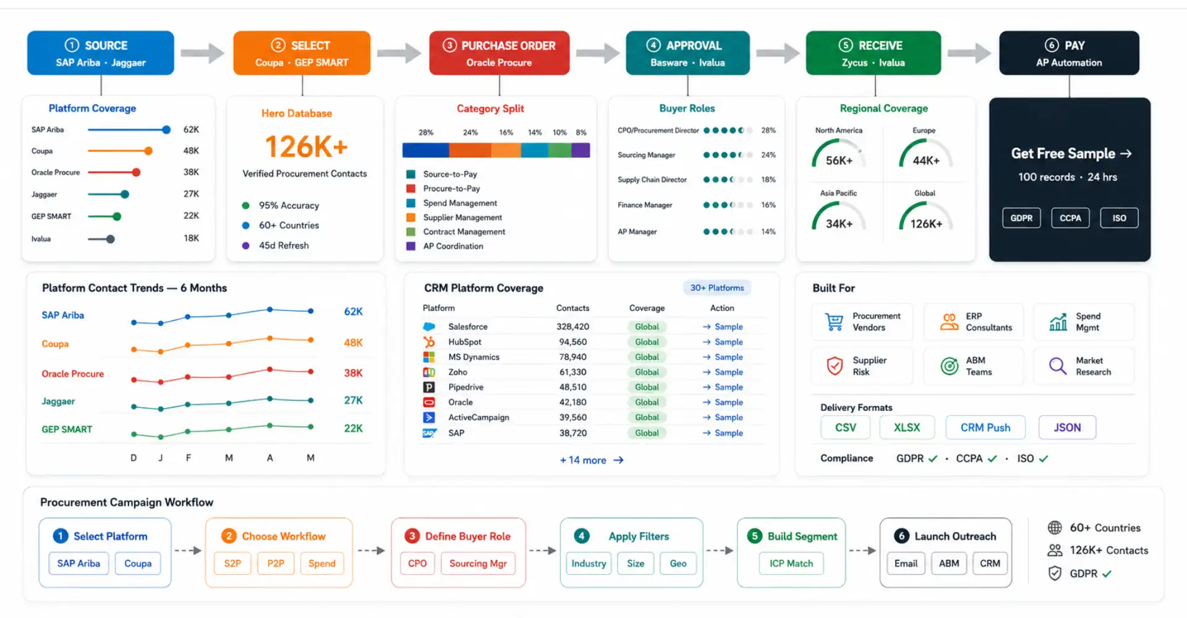This screenshot has width=1187, height=618.
Task: Click the purple Category Split bar segment
Action: pyautogui.click(x=581, y=150)
